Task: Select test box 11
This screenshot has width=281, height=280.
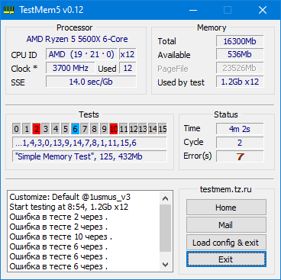Action: click(124, 129)
